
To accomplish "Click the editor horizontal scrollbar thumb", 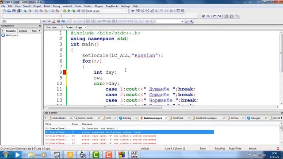I will (x=105, y=107).
